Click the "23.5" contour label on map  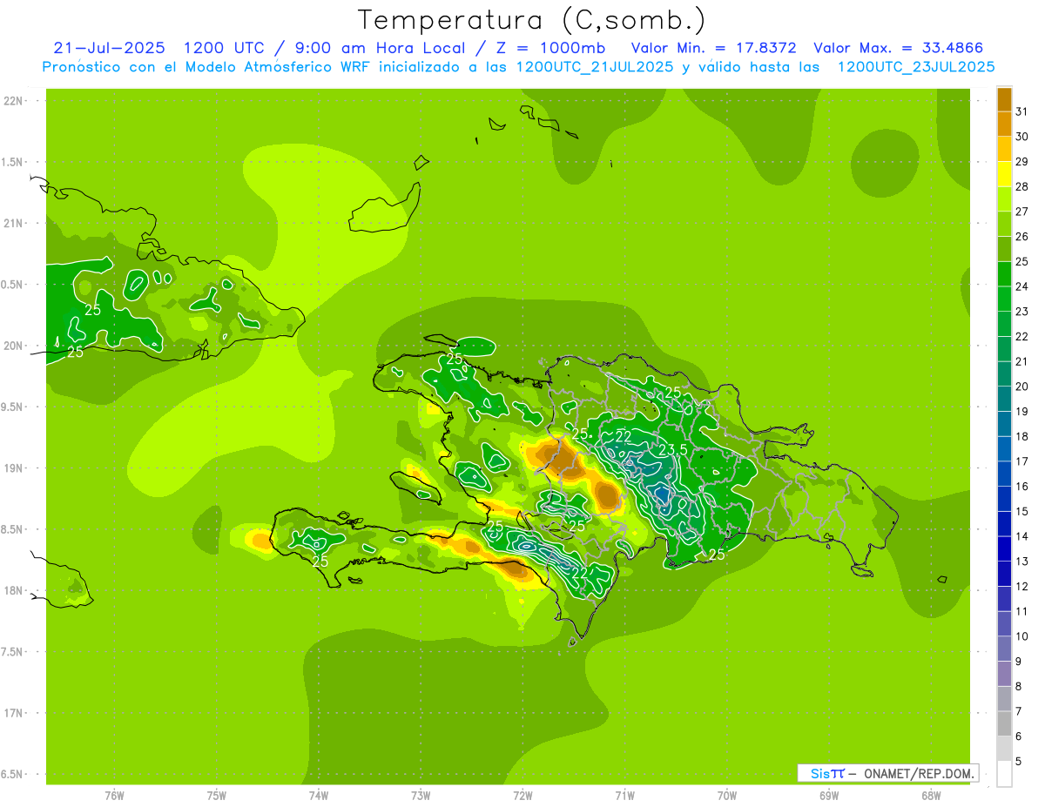(672, 450)
